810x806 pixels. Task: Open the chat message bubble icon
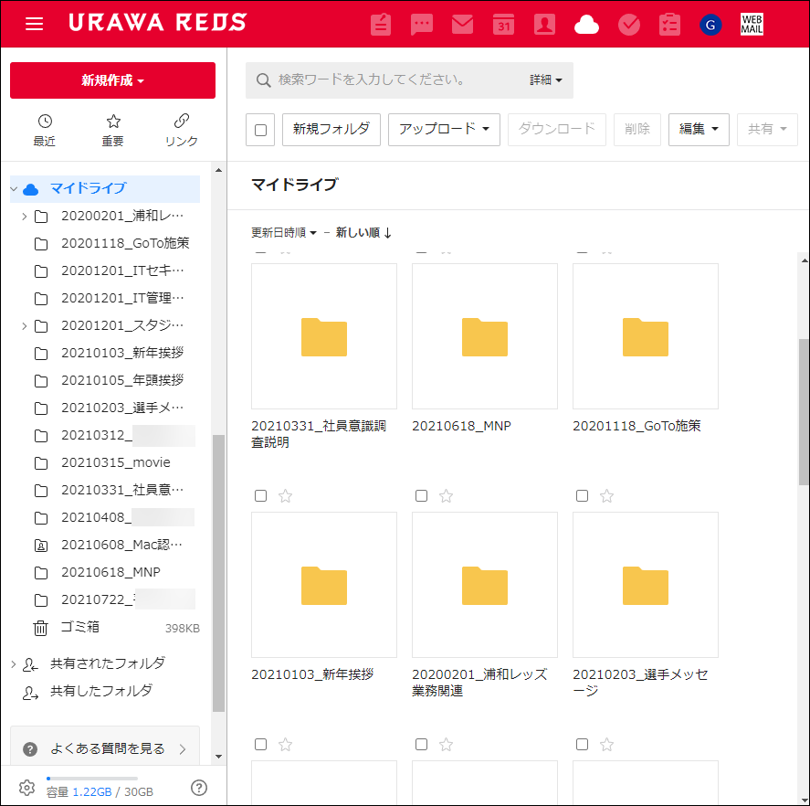coord(422,25)
